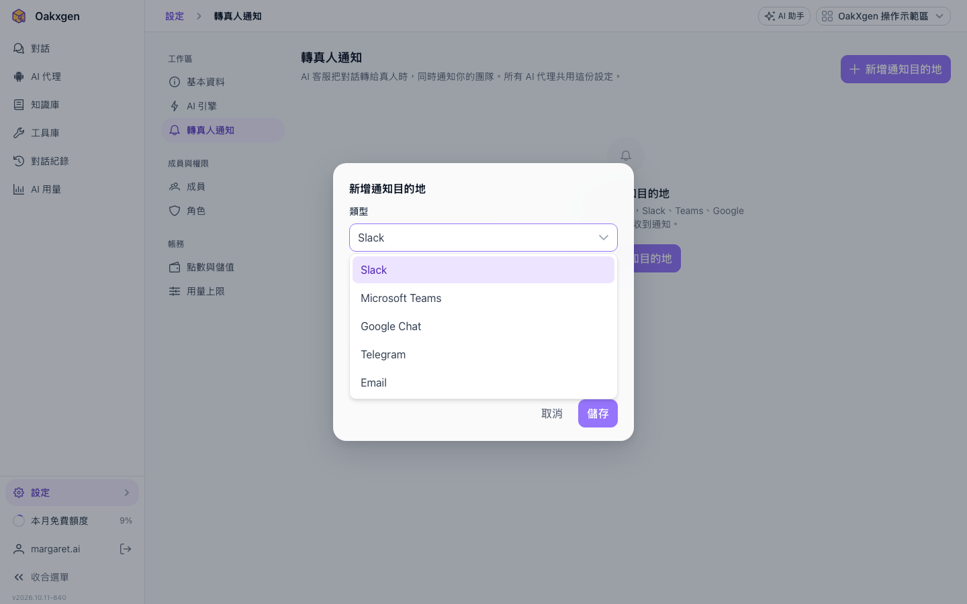Screen dimensions: 967x604
Task: Open 對話 from the sidebar
Action: click(72, 48)
